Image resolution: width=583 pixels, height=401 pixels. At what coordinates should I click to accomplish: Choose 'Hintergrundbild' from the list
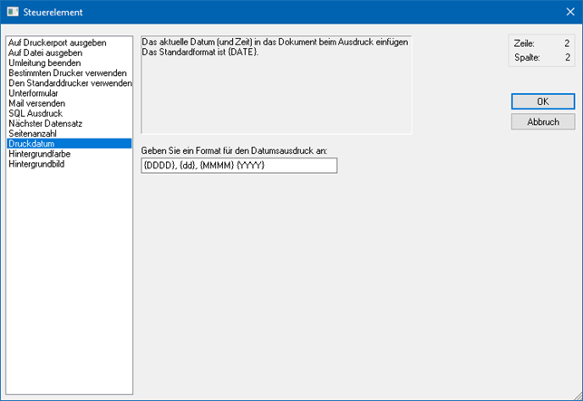click(37, 164)
